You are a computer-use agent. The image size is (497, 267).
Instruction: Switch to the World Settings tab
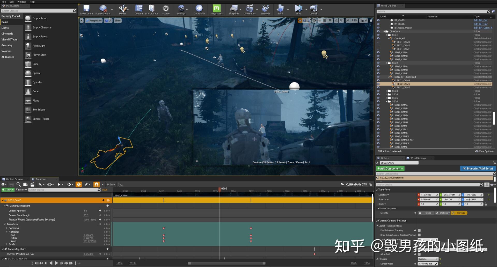point(418,158)
